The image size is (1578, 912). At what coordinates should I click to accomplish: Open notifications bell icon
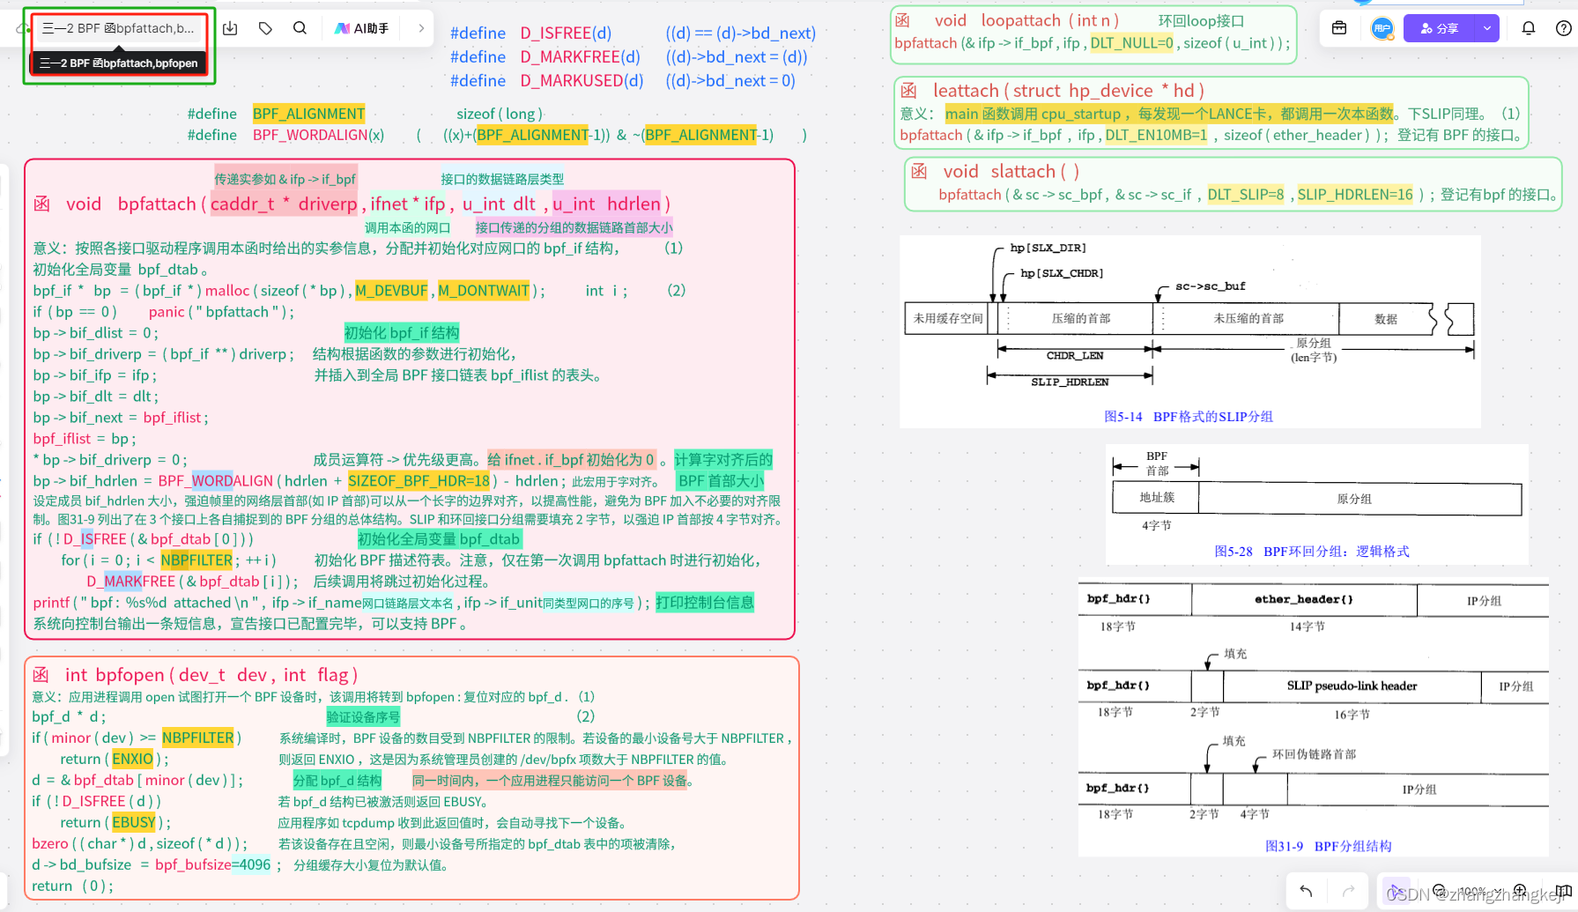[1529, 28]
